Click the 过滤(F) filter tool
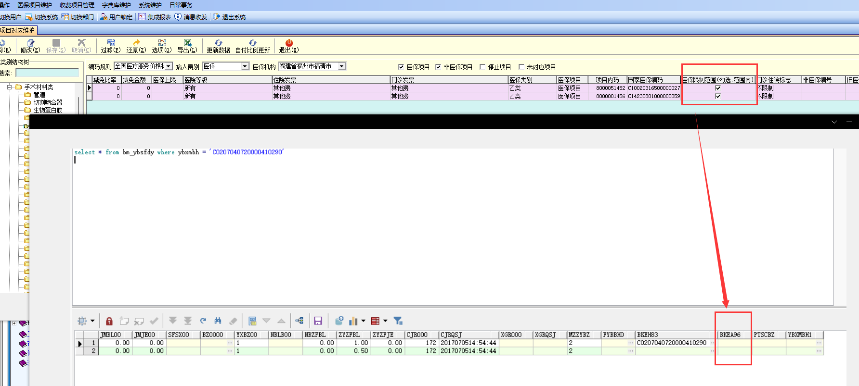Image resolution: width=859 pixels, height=386 pixels. tap(111, 46)
